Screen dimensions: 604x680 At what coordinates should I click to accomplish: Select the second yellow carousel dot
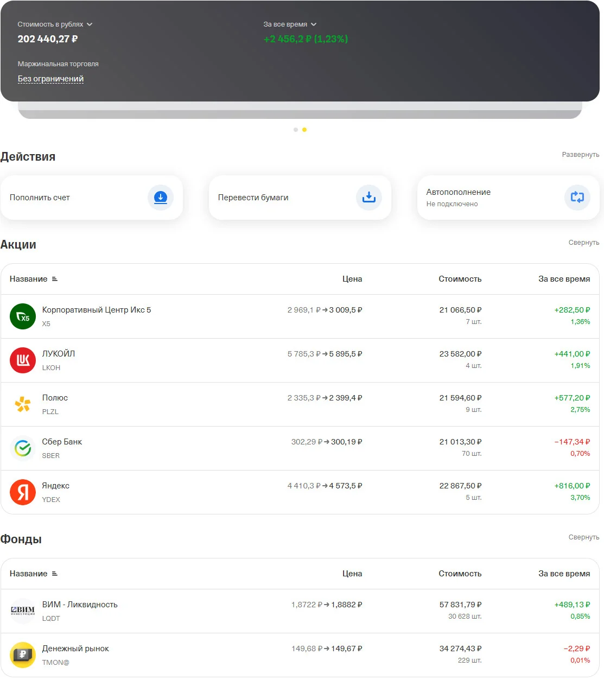tap(304, 130)
